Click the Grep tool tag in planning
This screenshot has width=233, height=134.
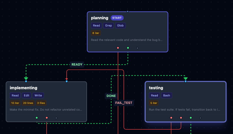[x=108, y=25]
